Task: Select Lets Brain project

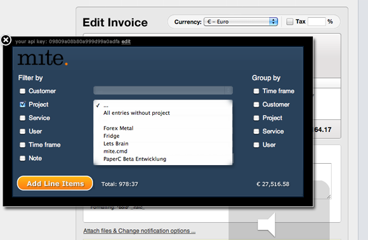Action: click(x=163, y=143)
